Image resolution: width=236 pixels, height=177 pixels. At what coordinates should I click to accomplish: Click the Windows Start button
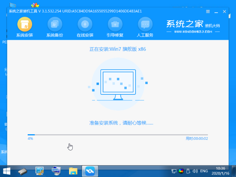click(x=7, y=171)
